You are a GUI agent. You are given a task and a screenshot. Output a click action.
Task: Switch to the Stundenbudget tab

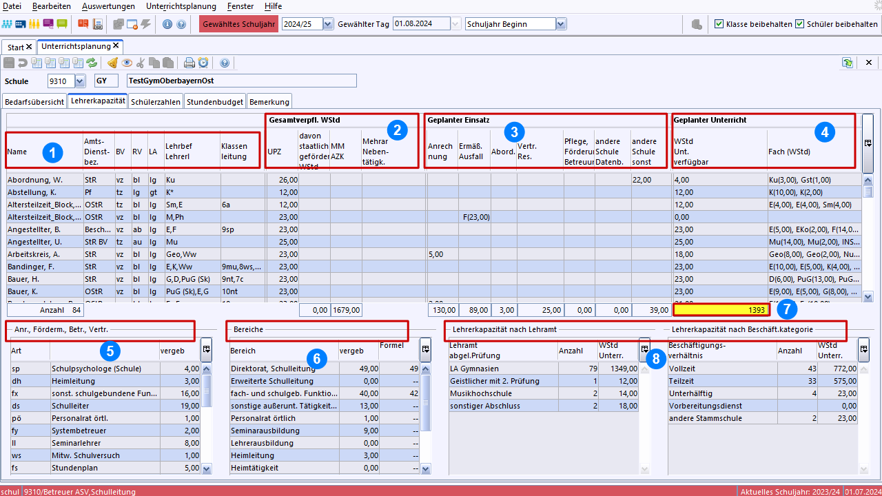click(215, 101)
